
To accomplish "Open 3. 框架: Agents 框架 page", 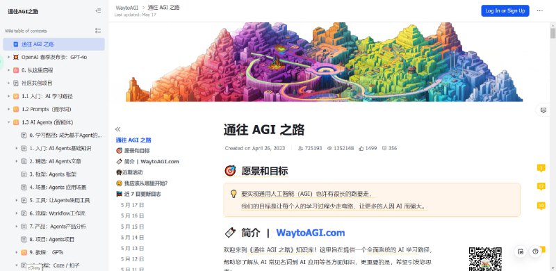I will (x=53, y=174).
